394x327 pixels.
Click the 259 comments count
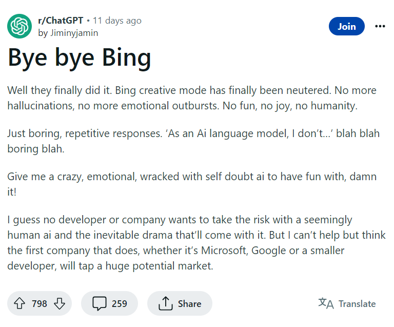(x=120, y=303)
